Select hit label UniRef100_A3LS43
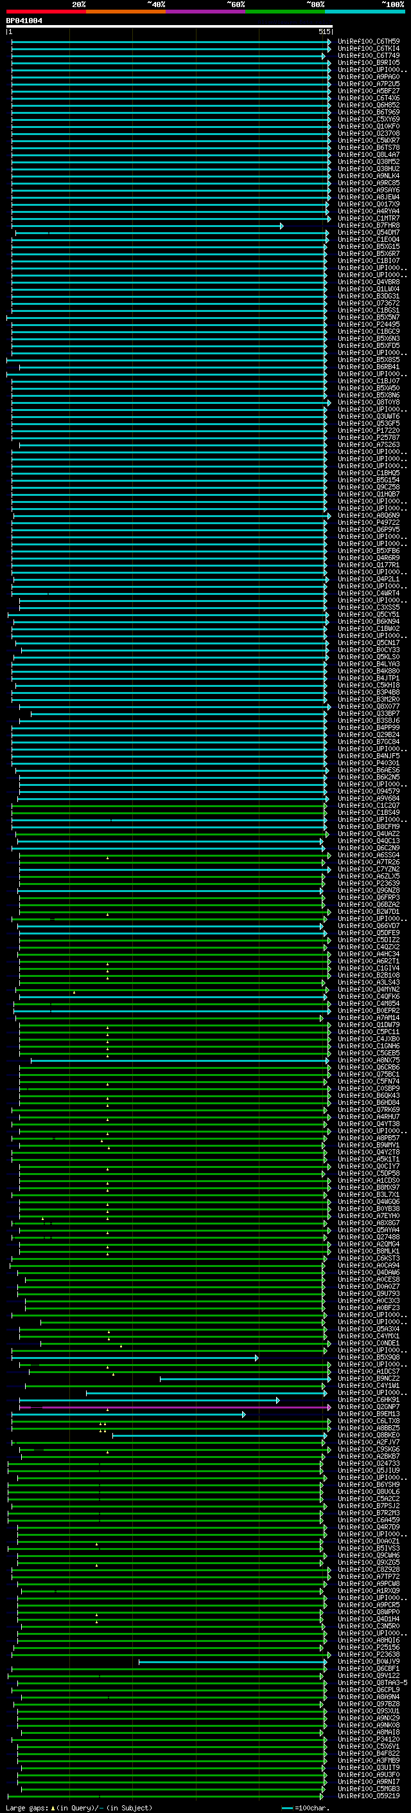 [369, 983]
